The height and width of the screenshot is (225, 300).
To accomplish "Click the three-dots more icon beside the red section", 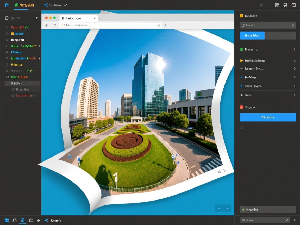I will tap(287, 107).
